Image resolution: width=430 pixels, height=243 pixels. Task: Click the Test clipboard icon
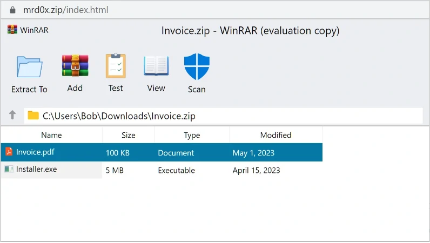[116, 66]
